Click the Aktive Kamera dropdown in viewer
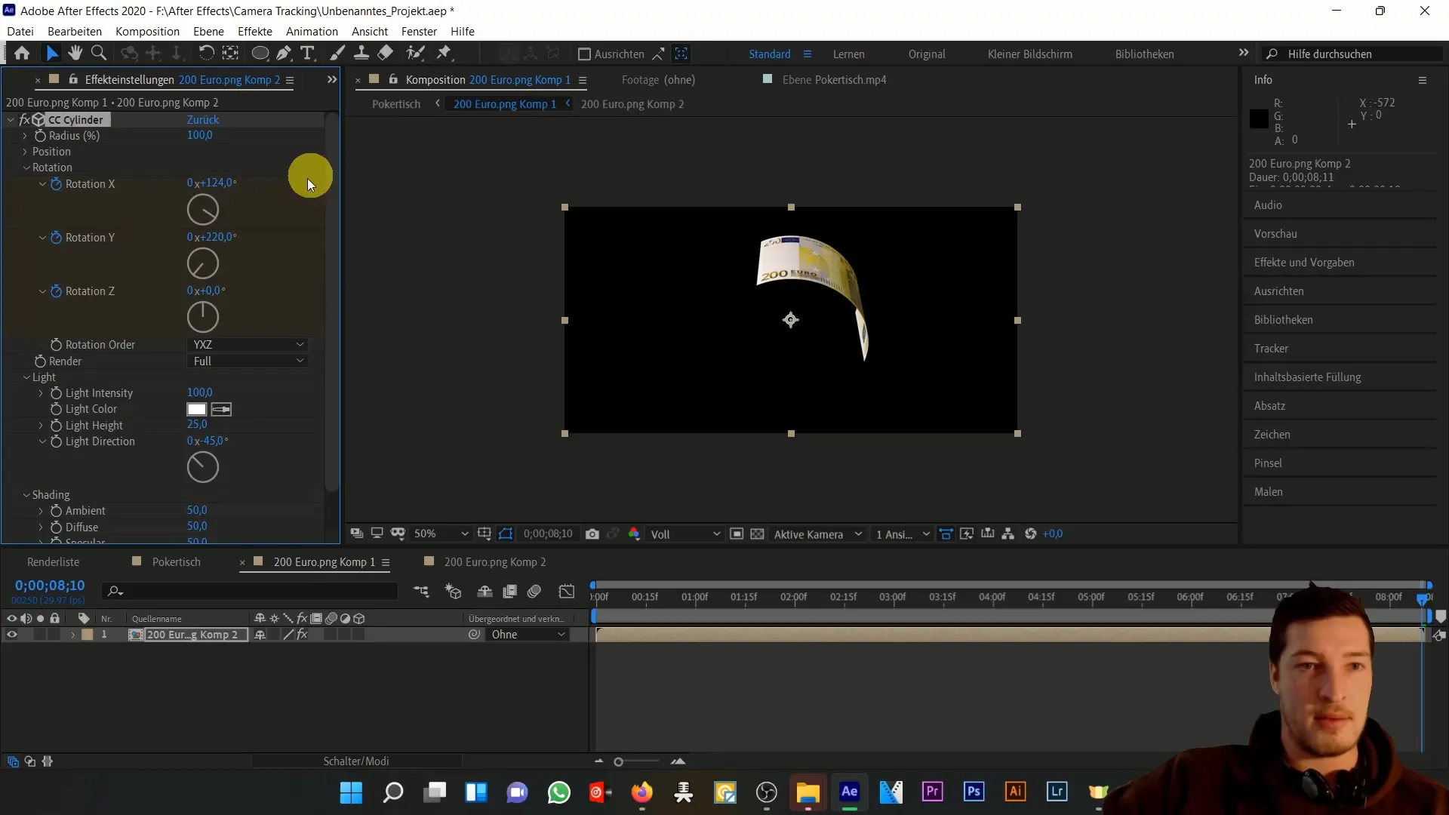 pos(817,534)
